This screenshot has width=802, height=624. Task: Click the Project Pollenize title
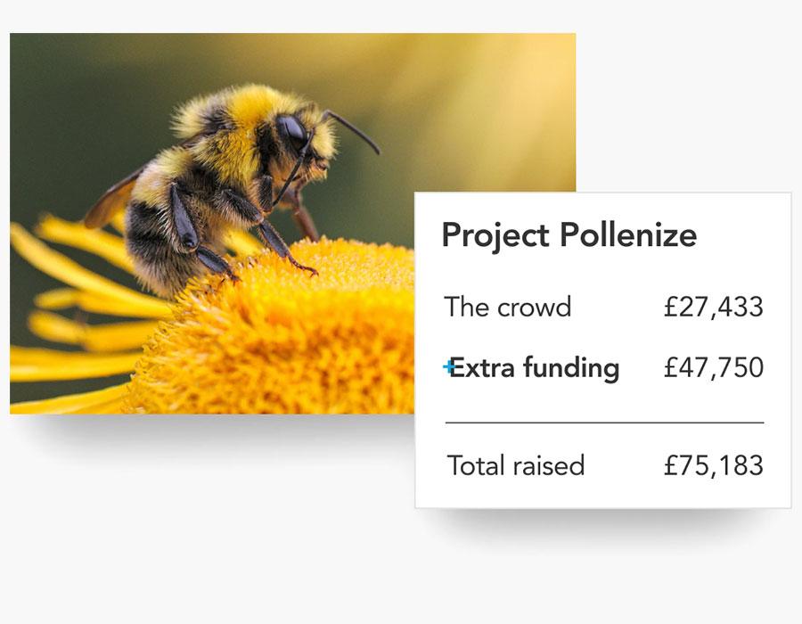click(569, 235)
